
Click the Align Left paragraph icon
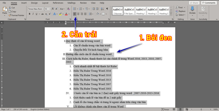75,14
